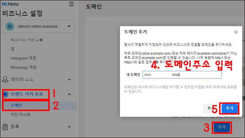245x138 pixels.
Task: Open Instagram 계정 menu item
Action: (x=23, y=58)
